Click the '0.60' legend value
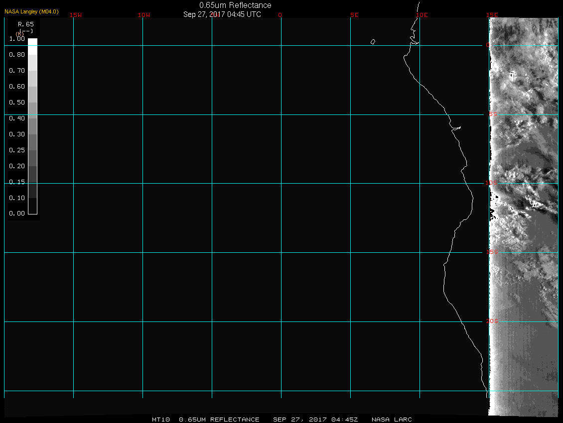563x423 pixels. point(17,87)
